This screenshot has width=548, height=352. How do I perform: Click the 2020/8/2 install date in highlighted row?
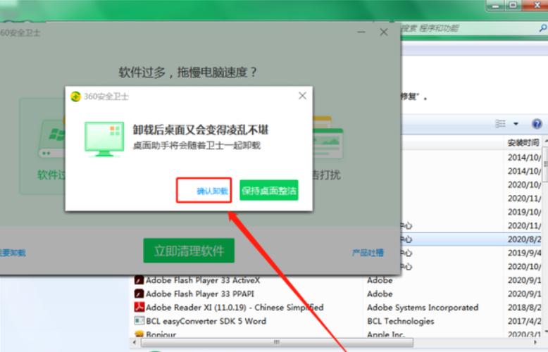coord(524,239)
